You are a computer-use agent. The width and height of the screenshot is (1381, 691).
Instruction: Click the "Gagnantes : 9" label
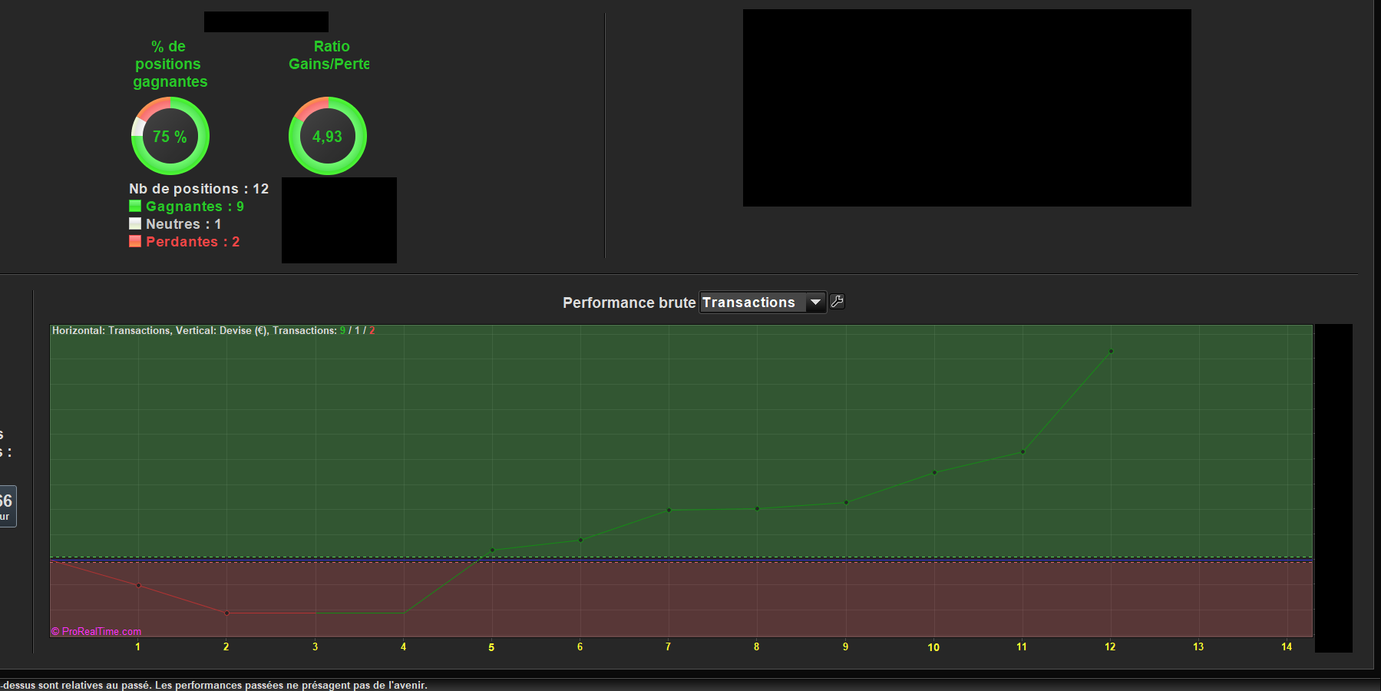pyautogui.click(x=195, y=207)
